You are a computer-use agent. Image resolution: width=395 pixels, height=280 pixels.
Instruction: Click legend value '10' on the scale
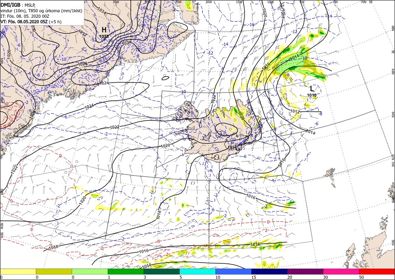(x=218, y=277)
